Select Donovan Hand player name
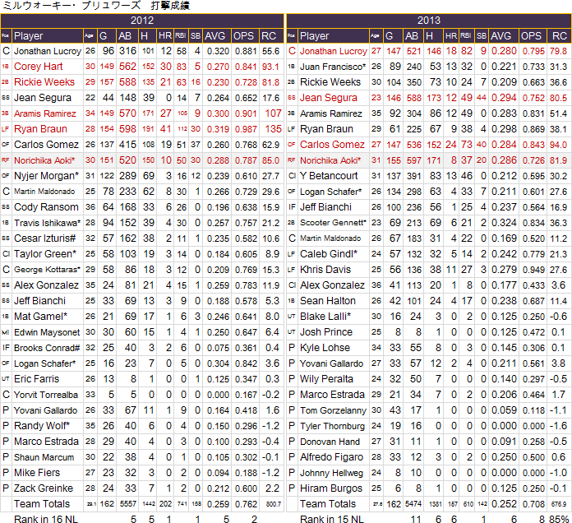572x523 pixels. pyautogui.click(x=330, y=442)
